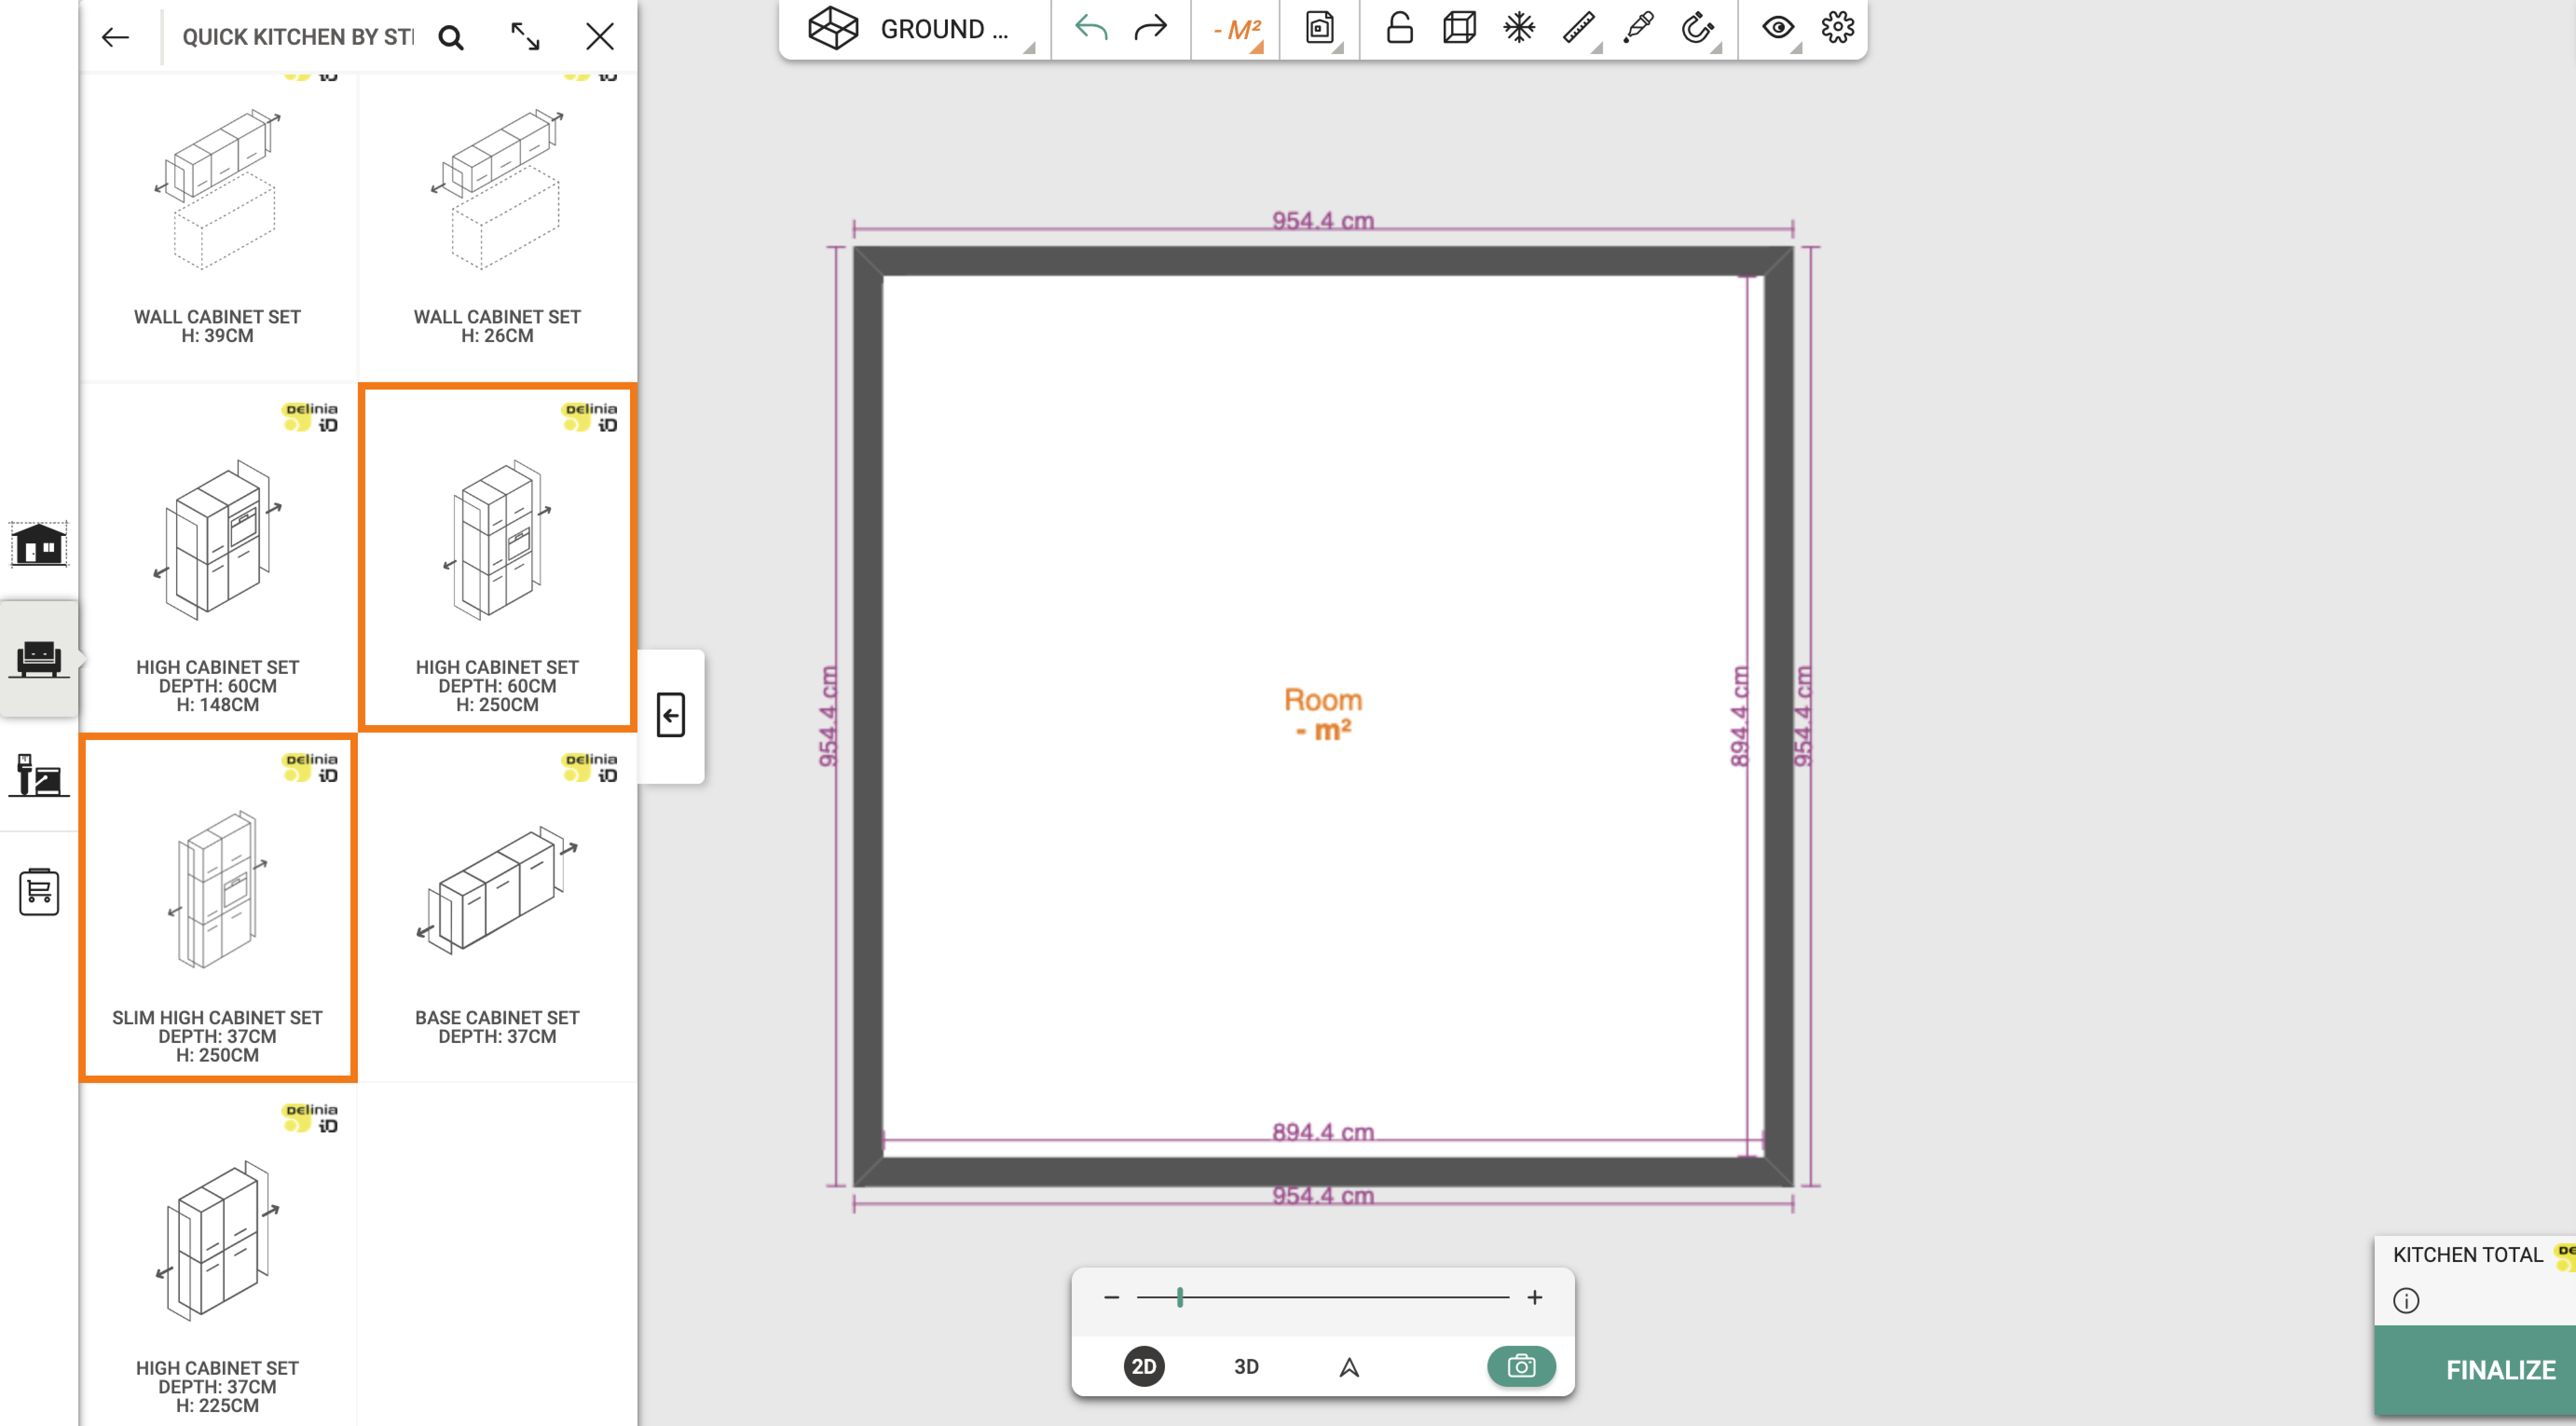Open the furniture sofa sidebar tab
2576x1426 pixels.
click(39, 658)
